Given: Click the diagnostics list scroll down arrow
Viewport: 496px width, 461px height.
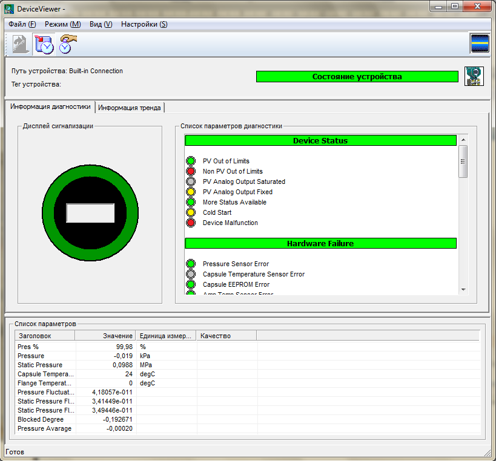Looking at the screenshot, I should [463, 290].
